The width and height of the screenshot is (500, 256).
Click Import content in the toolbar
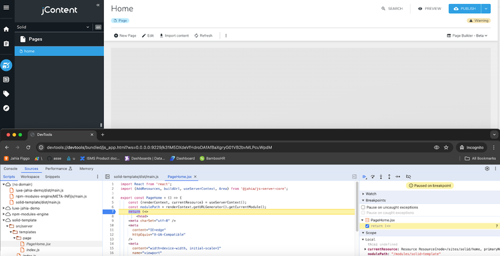[x=174, y=36]
